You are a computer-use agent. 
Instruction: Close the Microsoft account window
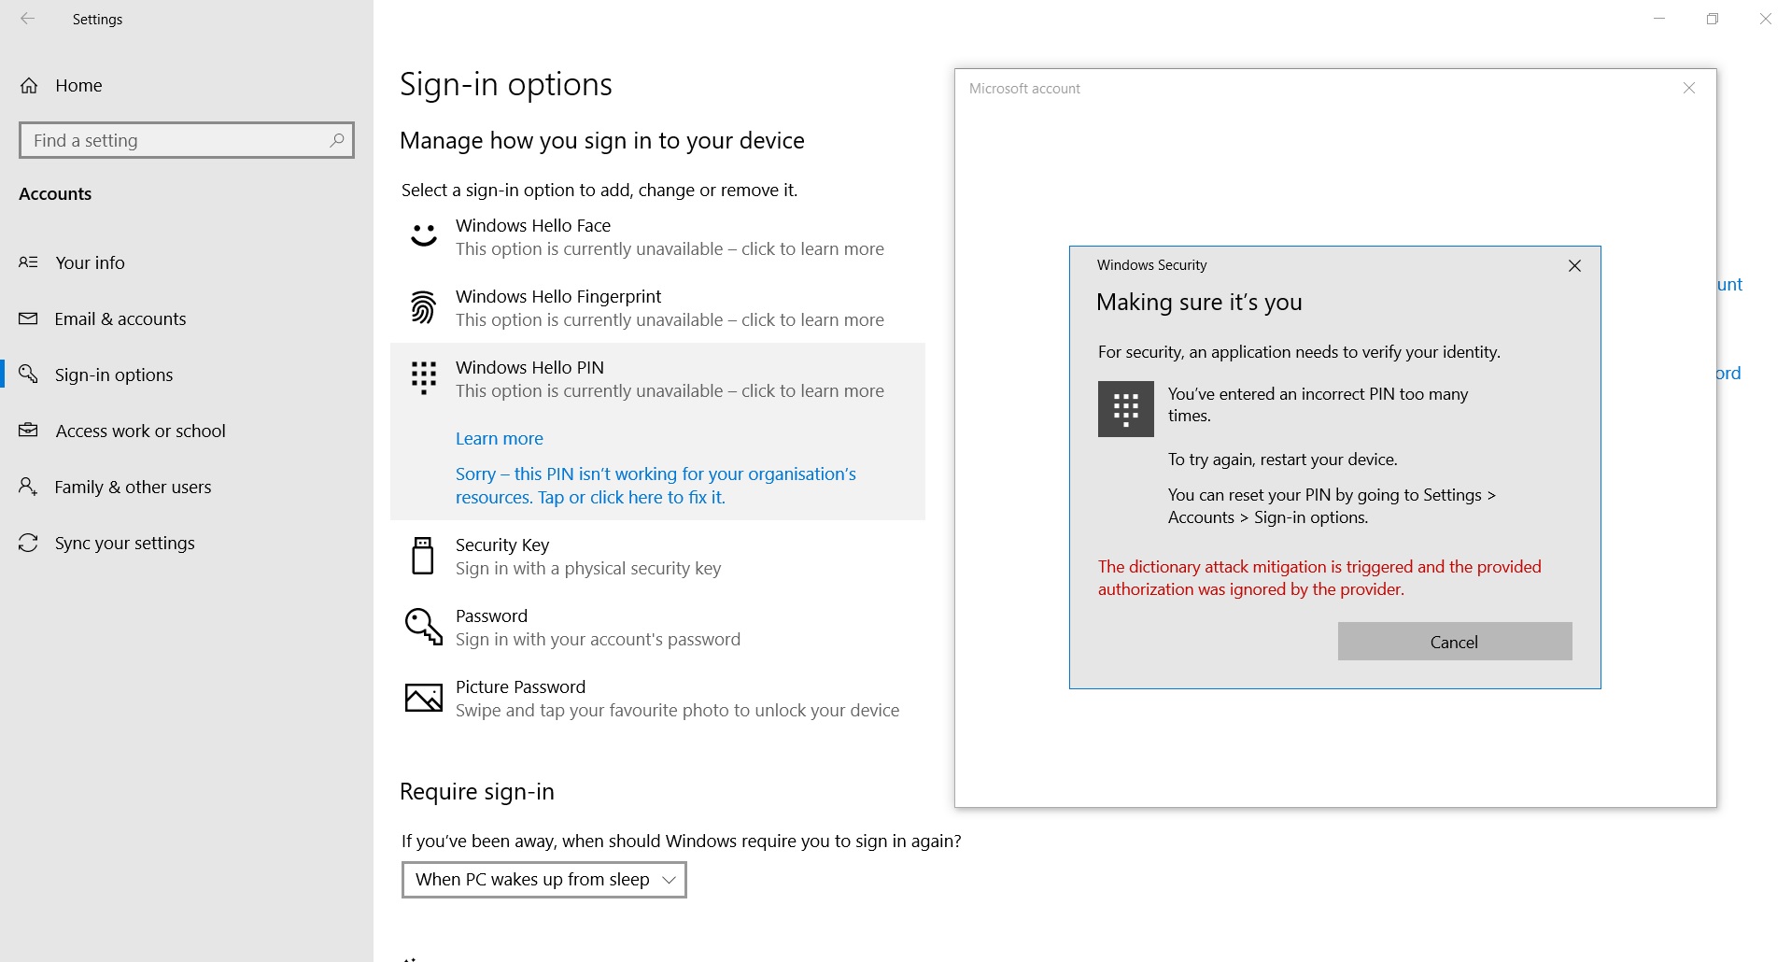pos(1689,89)
